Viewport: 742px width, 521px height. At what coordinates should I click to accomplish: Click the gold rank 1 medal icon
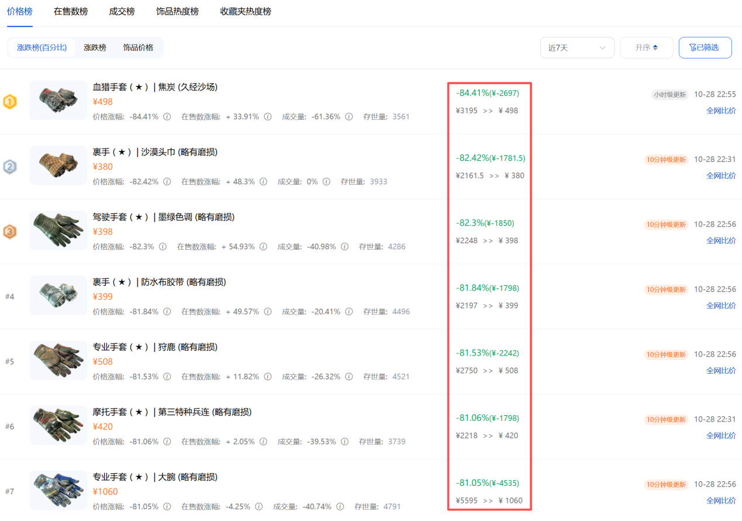click(x=10, y=102)
